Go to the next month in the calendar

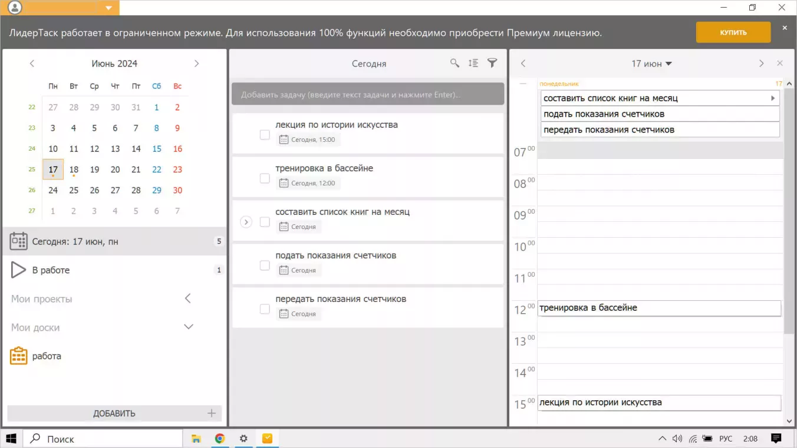[x=197, y=64]
